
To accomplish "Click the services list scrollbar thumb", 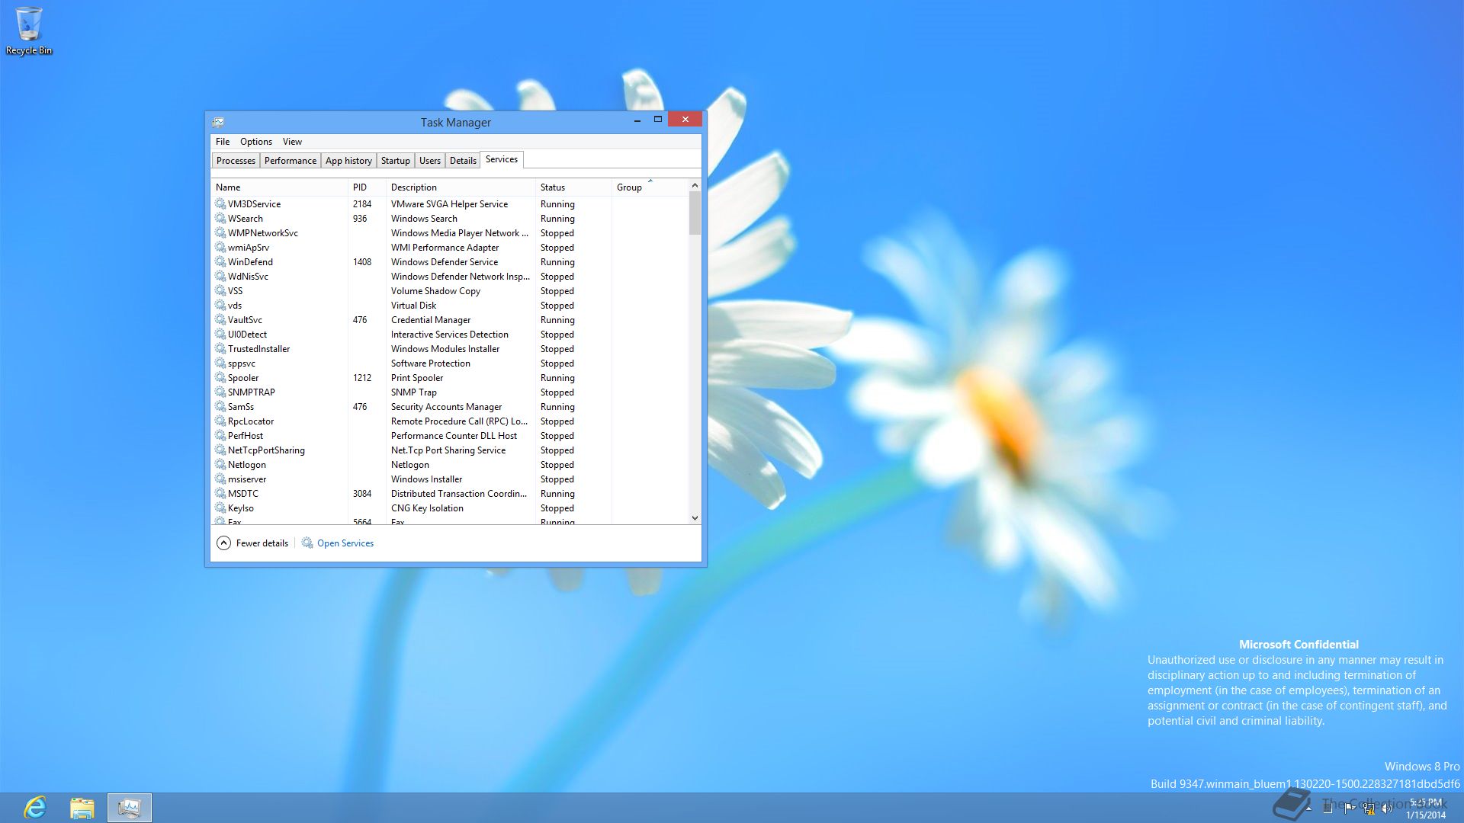I will pyautogui.click(x=695, y=213).
